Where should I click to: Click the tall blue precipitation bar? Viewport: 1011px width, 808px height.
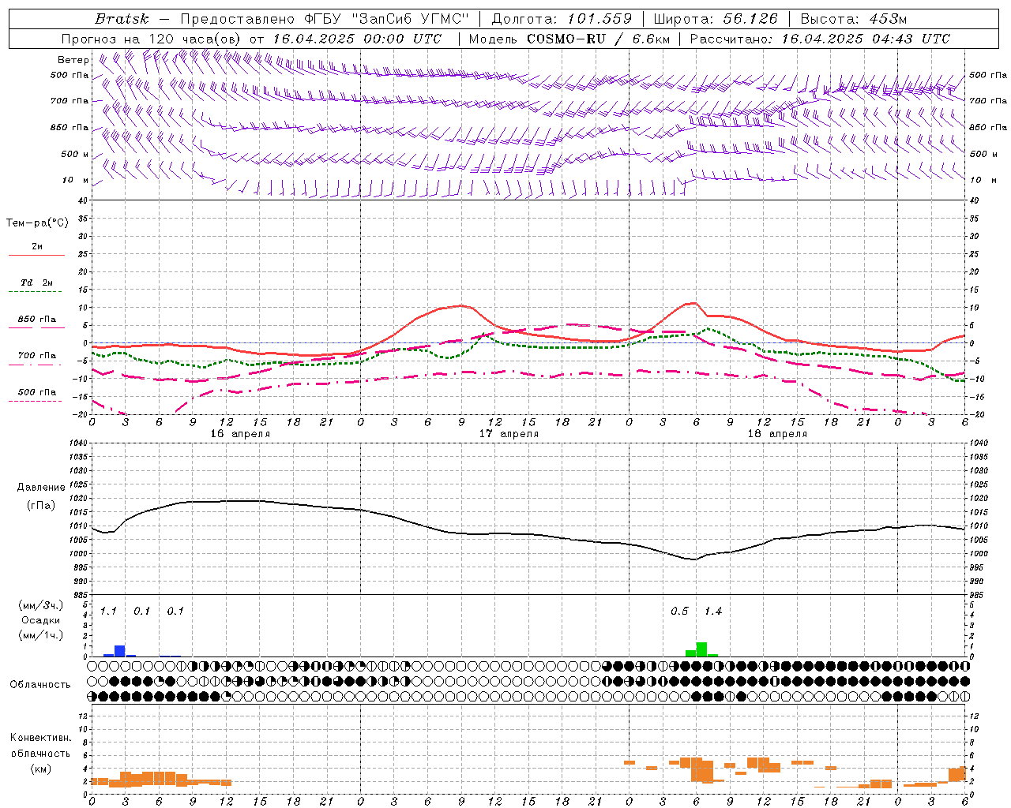[x=120, y=651]
